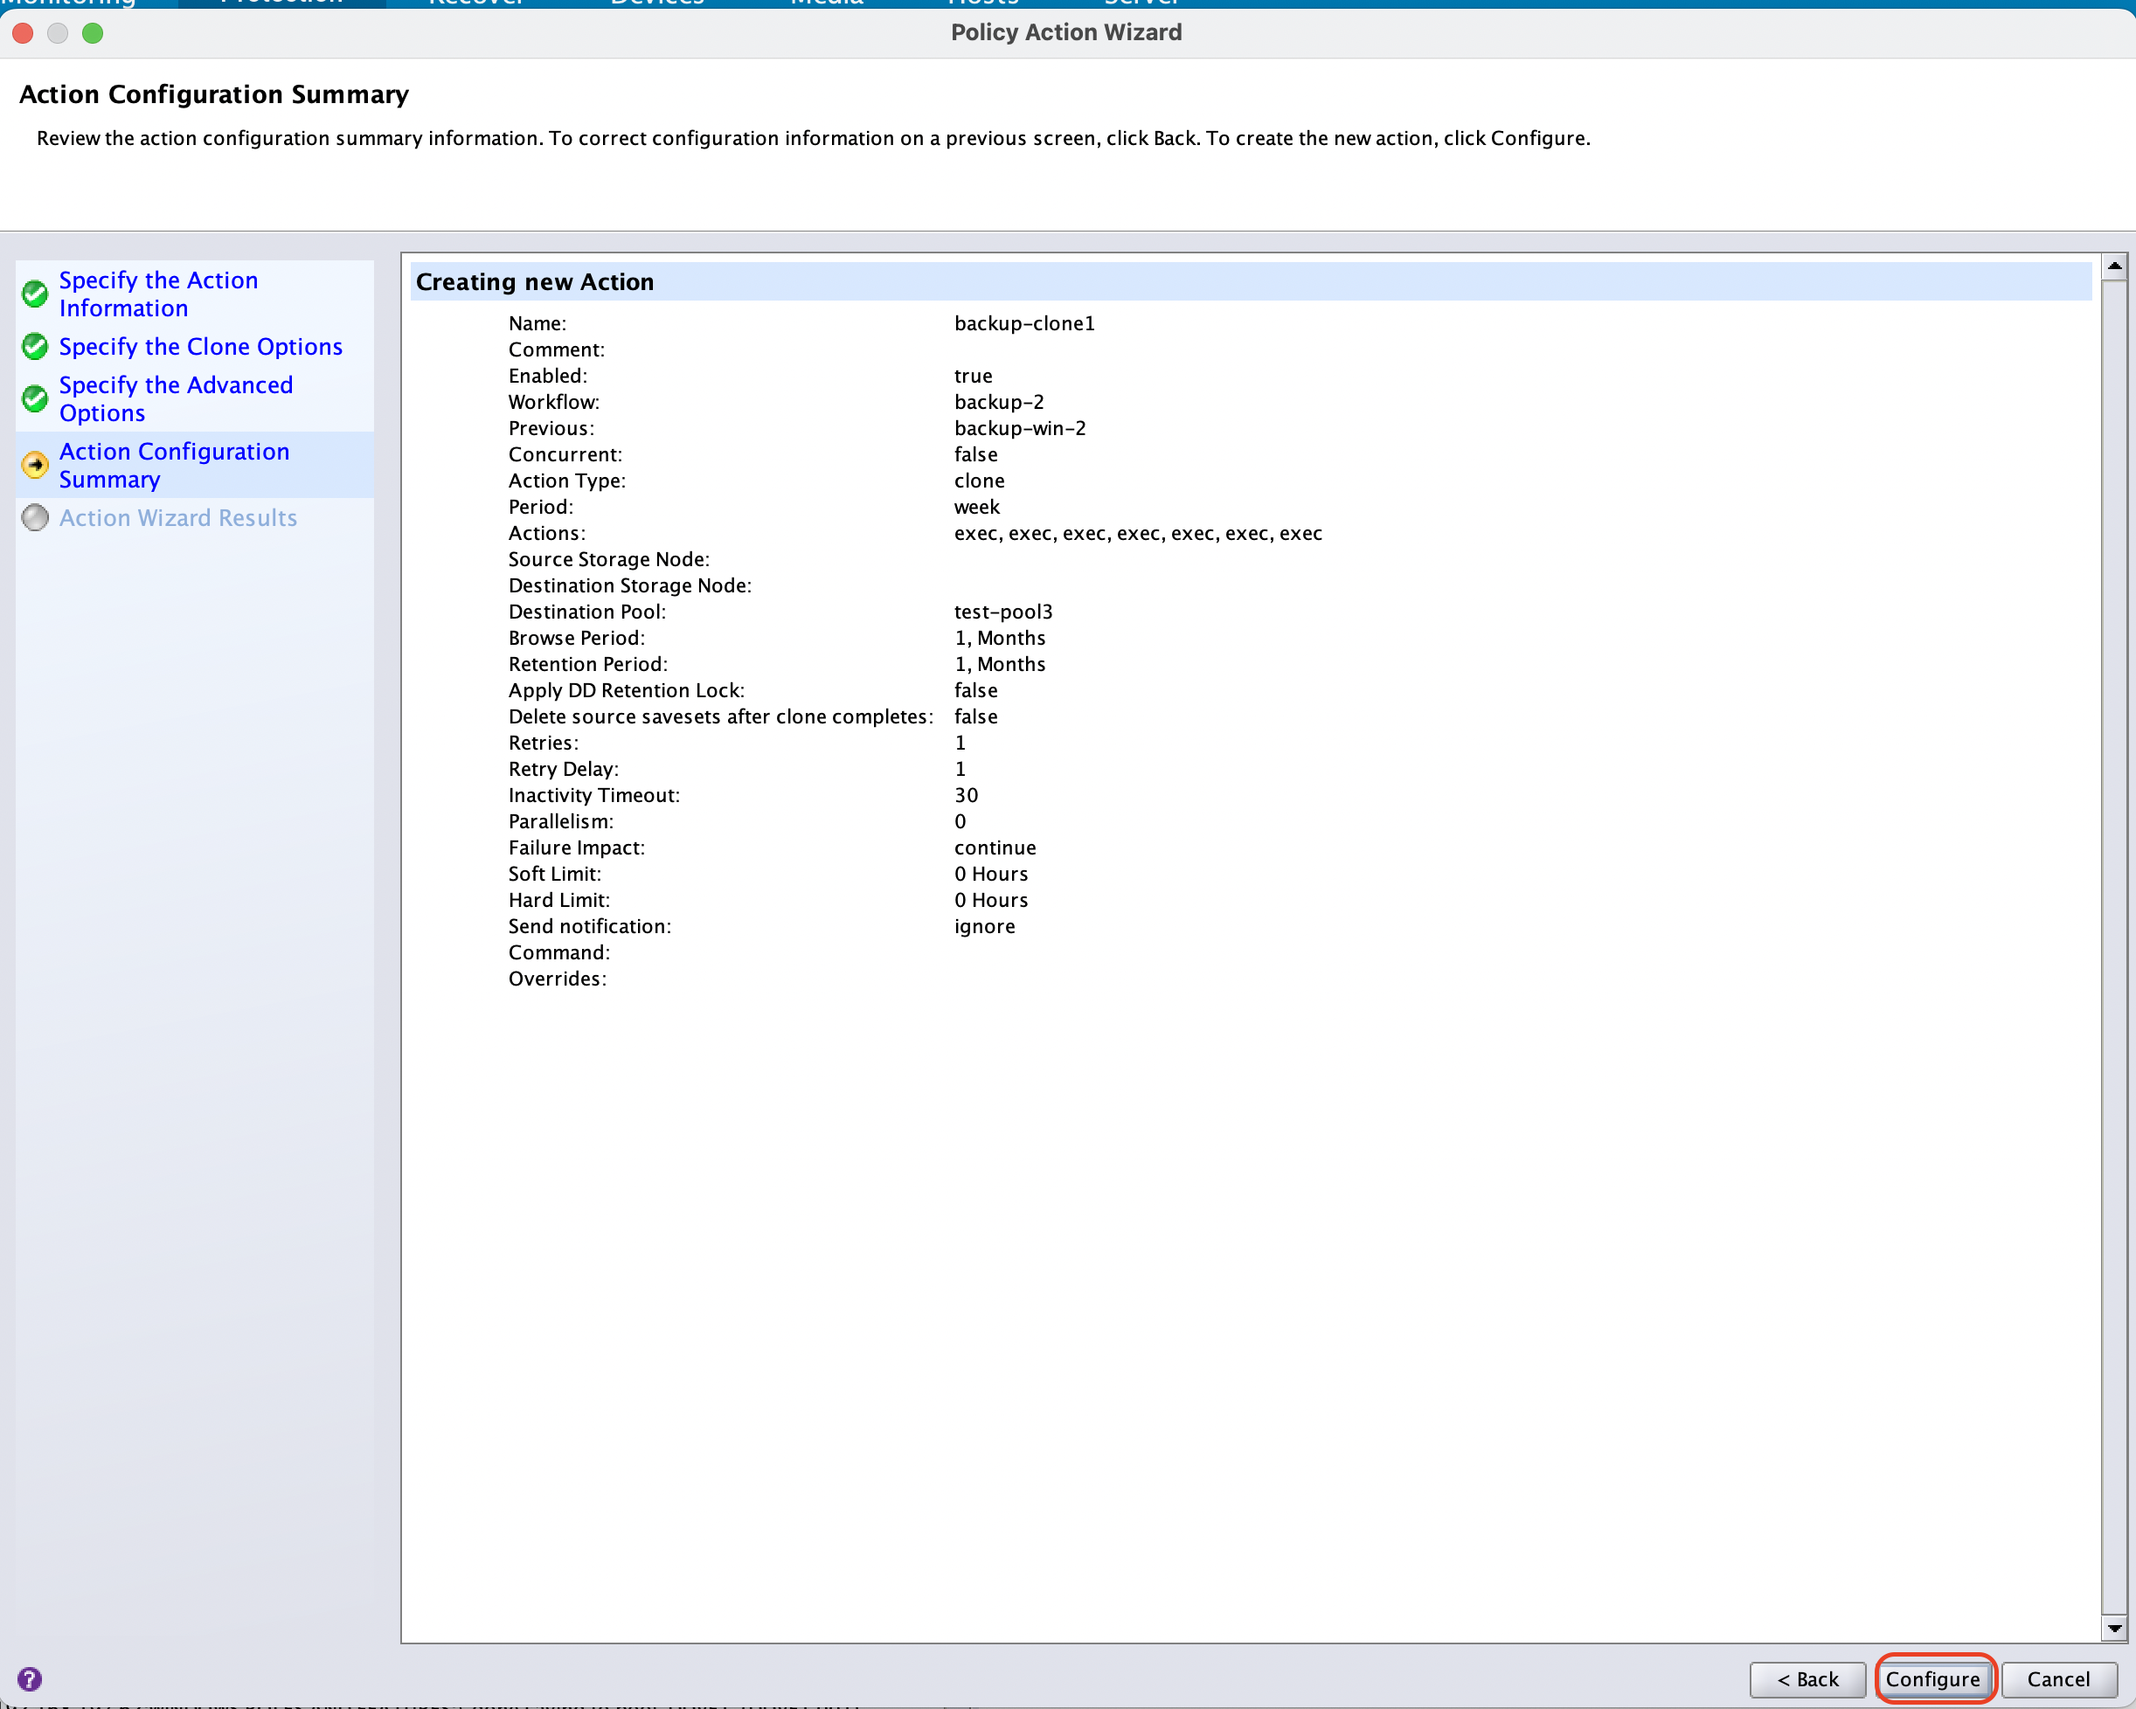2136x1709 pixels.
Task: Select Action Configuration Summary step
Action: pos(175,466)
